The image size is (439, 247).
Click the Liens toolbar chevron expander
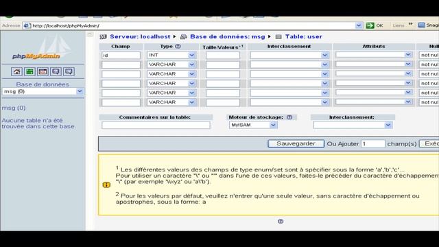[x=410, y=24]
